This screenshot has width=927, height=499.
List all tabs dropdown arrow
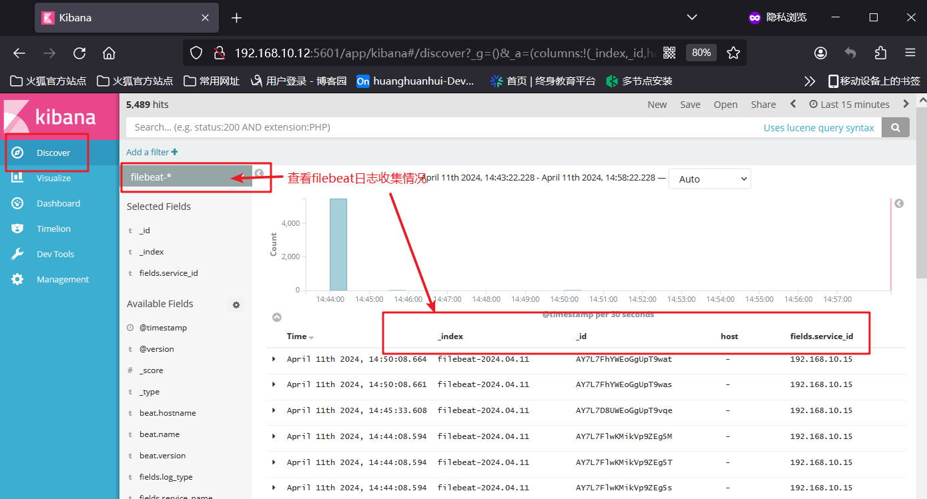[x=692, y=17]
